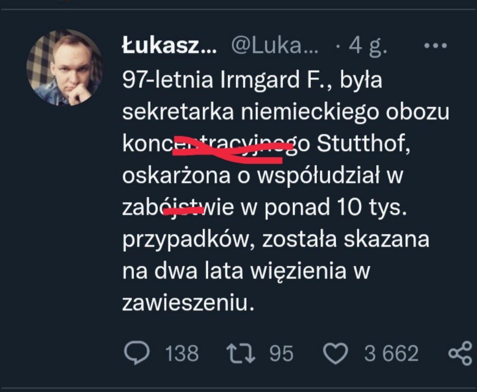This screenshot has width=477, height=392.
Task: Open the share icon options
Action: click(460, 352)
